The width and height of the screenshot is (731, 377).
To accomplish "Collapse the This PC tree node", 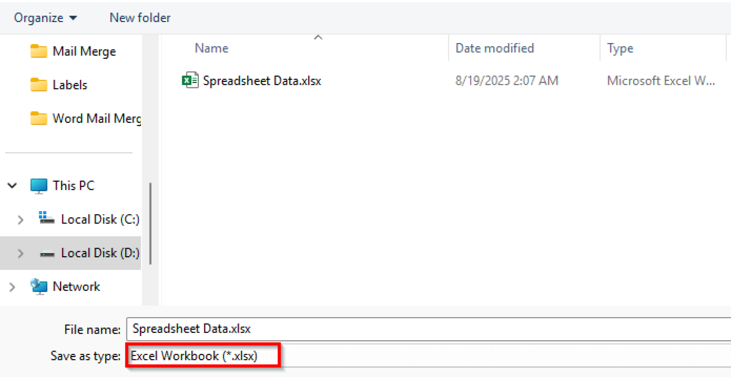I will tap(12, 185).
